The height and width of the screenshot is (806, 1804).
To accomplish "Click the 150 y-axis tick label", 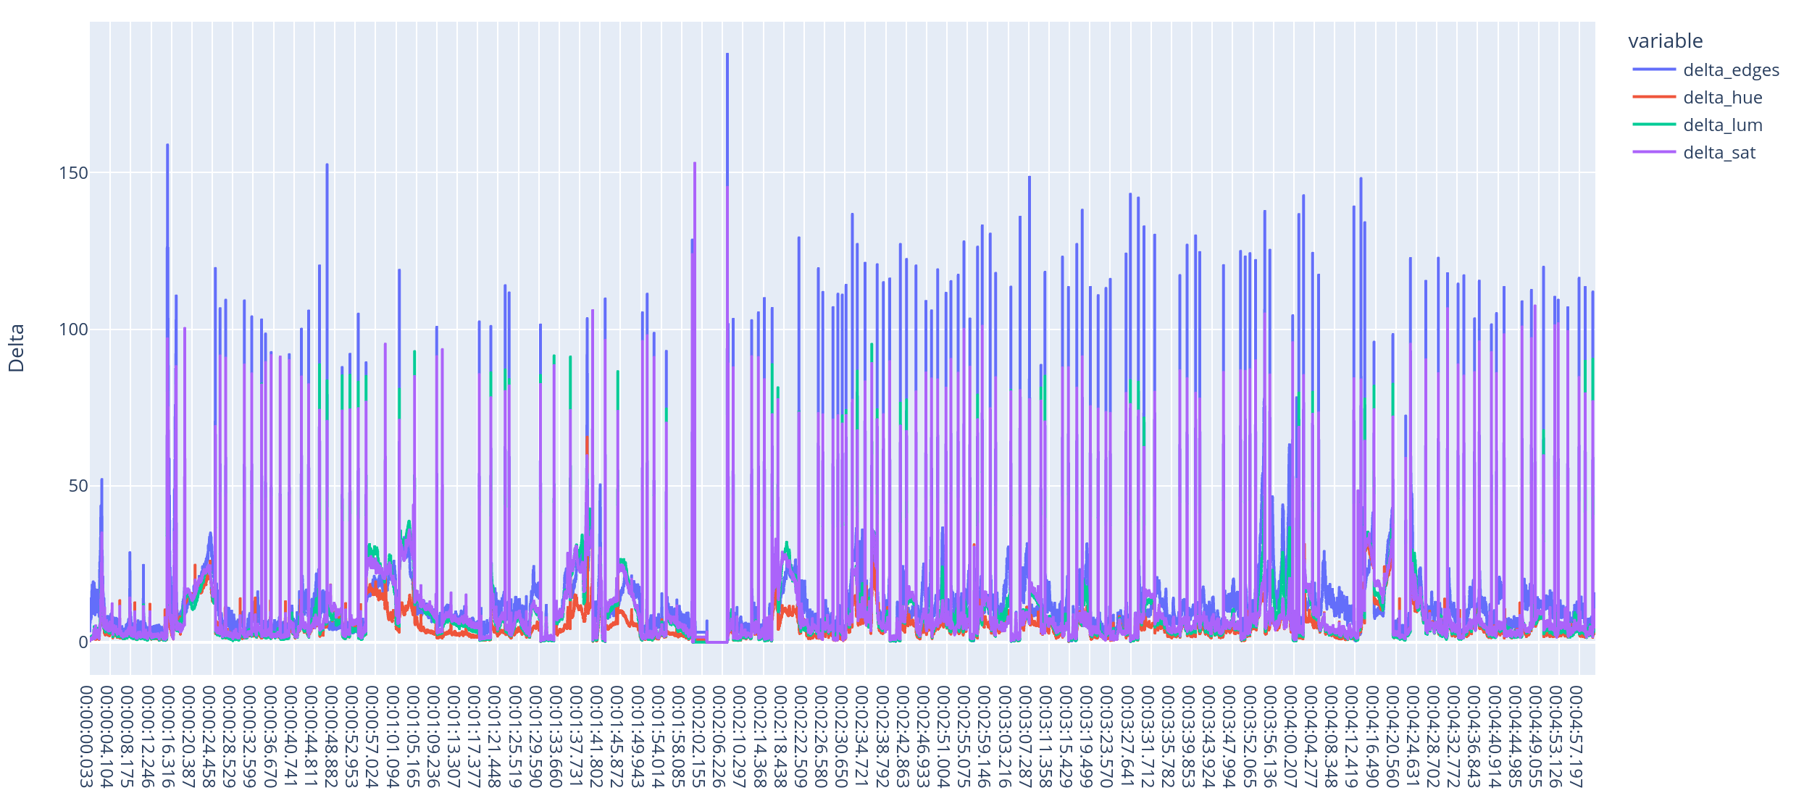I will coord(73,173).
